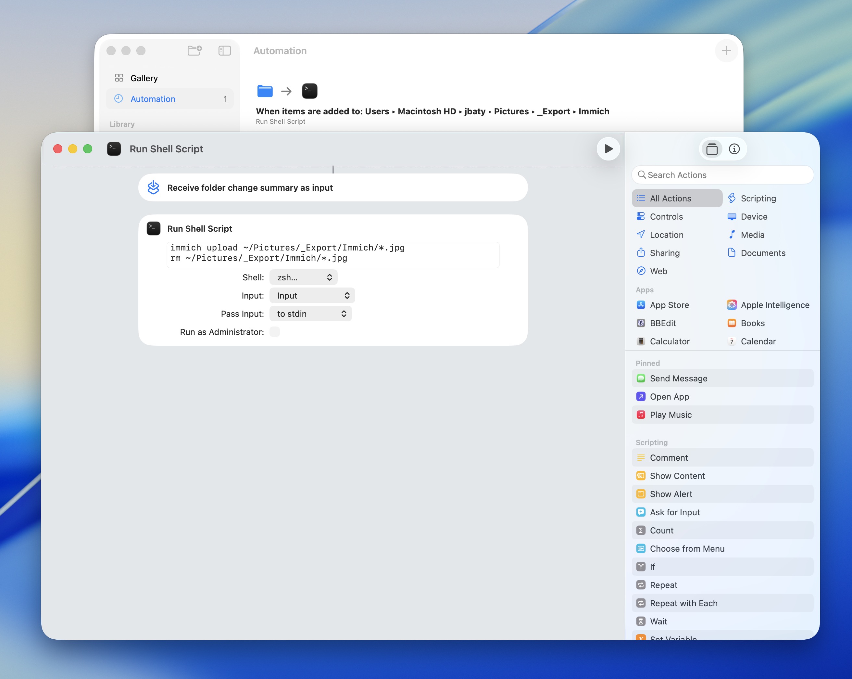
Task: Open the Input dropdown
Action: click(x=312, y=295)
